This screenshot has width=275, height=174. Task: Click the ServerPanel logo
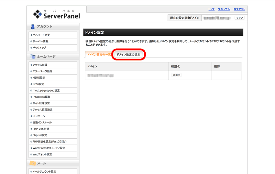[56, 14]
